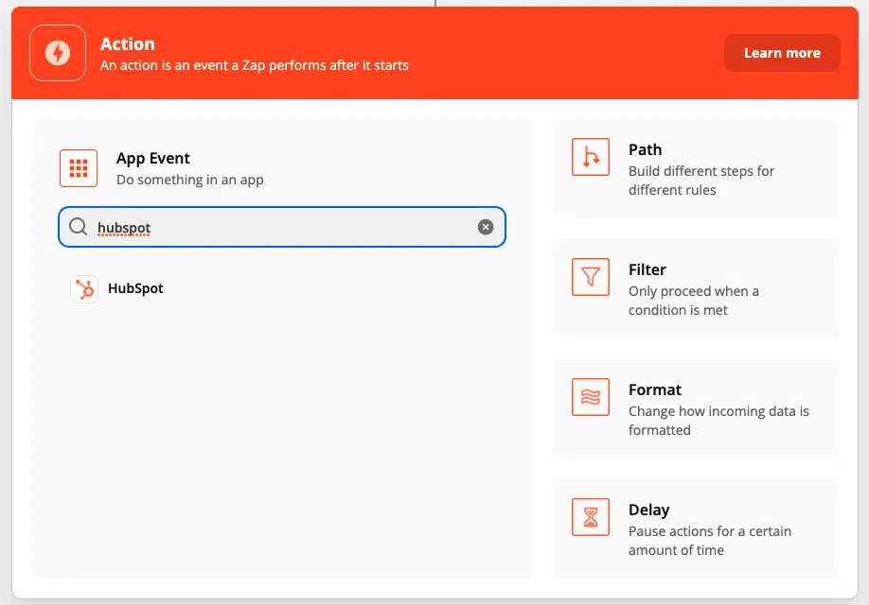This screenshot has height=605, width=869.
Task: Click the HubSpot sprocket logo
Action: (84, 289)
